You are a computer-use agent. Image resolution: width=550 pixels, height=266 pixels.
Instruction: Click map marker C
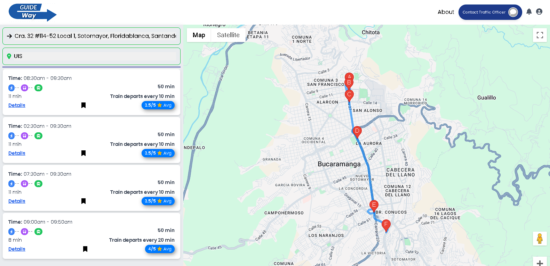[349, 95]
